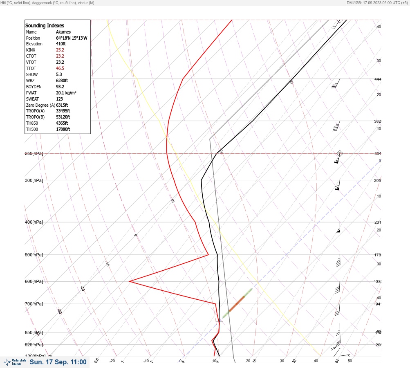Click the TTOT value 46.5
The image size is (410, 368).
(x=60, y=68)
